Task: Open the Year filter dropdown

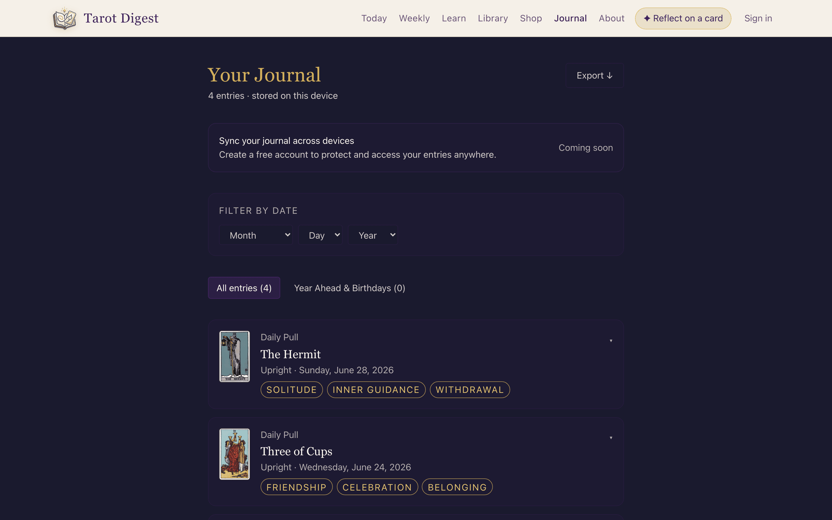Action: [x=373, y=235]
